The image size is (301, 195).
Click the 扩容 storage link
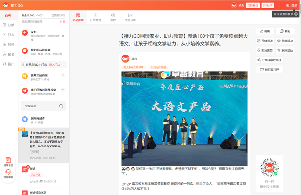[x=62, y=21]
